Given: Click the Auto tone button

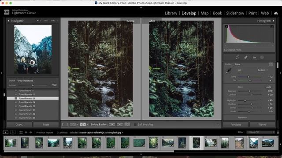Looking at the screenshot, I should [x=268, y=87].
